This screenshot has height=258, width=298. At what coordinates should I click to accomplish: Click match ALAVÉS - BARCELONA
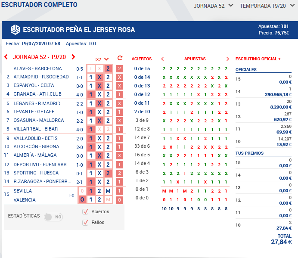pos(37,68)
